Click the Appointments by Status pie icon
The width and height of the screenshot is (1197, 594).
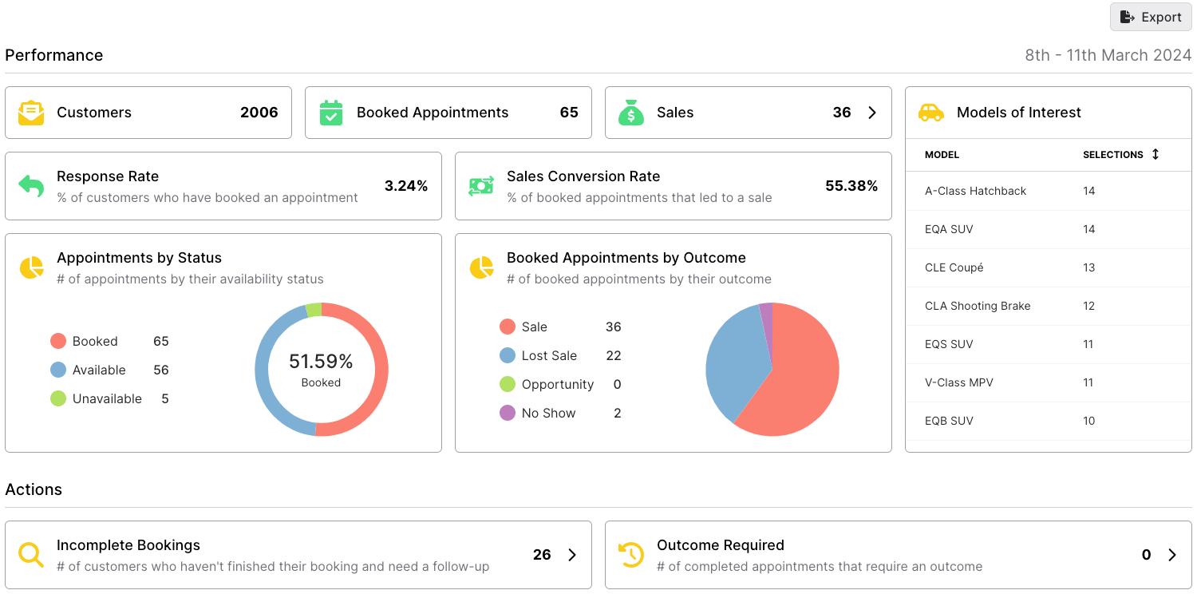point(31,267)
